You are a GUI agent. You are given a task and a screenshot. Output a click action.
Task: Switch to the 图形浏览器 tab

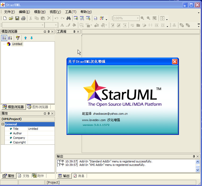[x=38, y=107]
